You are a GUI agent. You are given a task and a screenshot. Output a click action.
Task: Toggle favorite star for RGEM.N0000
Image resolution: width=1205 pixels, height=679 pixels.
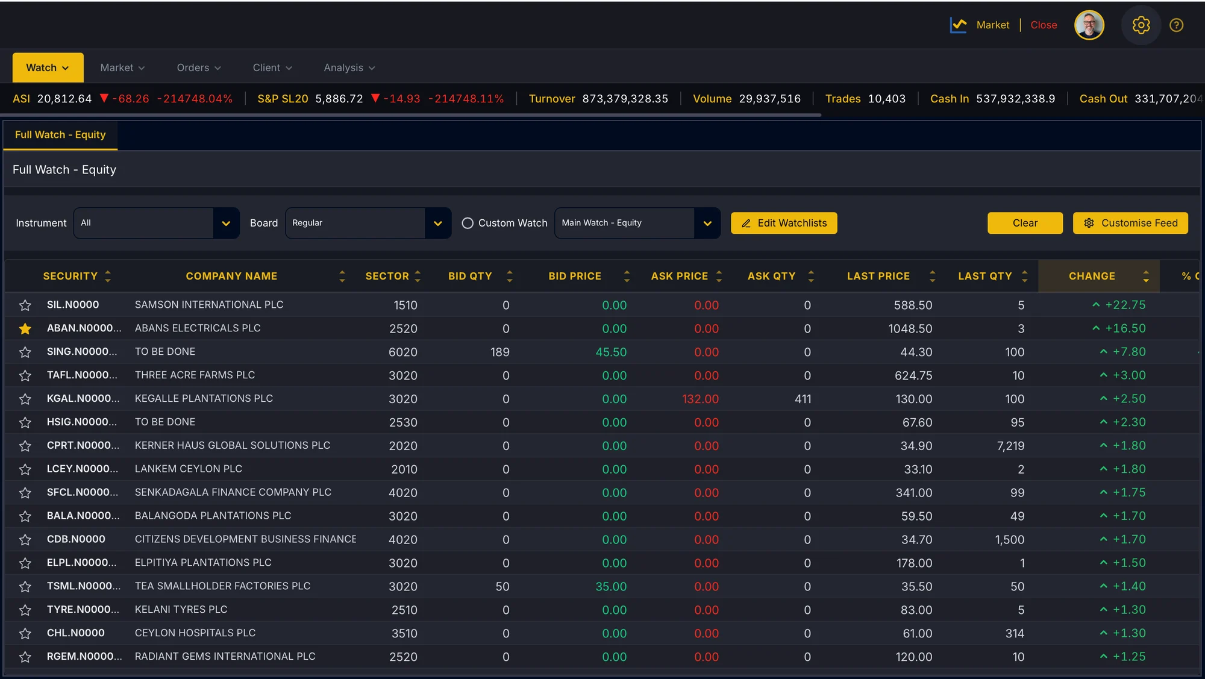(25, 657)
